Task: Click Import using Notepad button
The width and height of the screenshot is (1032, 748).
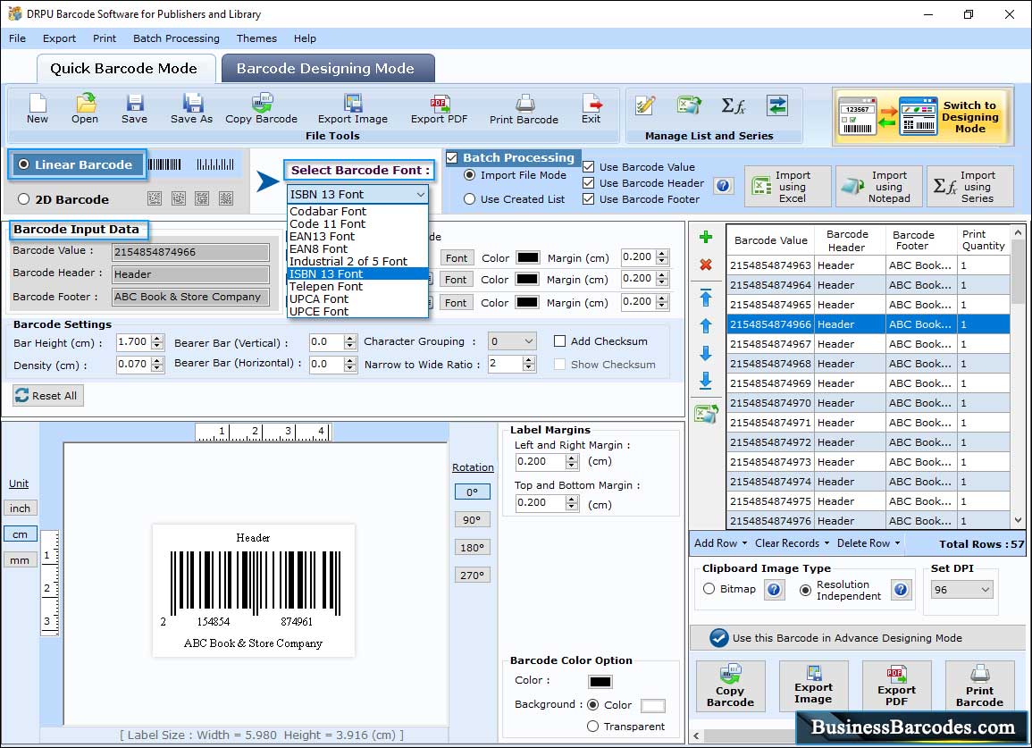Action: point(879,187)
